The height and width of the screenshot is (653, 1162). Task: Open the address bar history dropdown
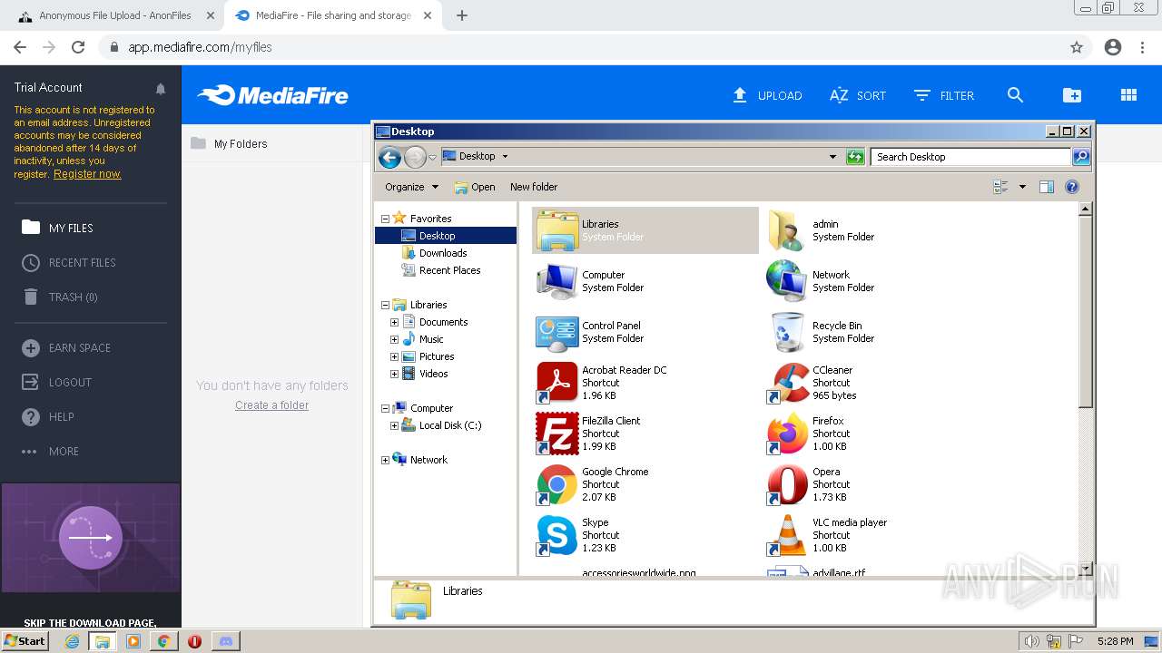pos(832,157)
